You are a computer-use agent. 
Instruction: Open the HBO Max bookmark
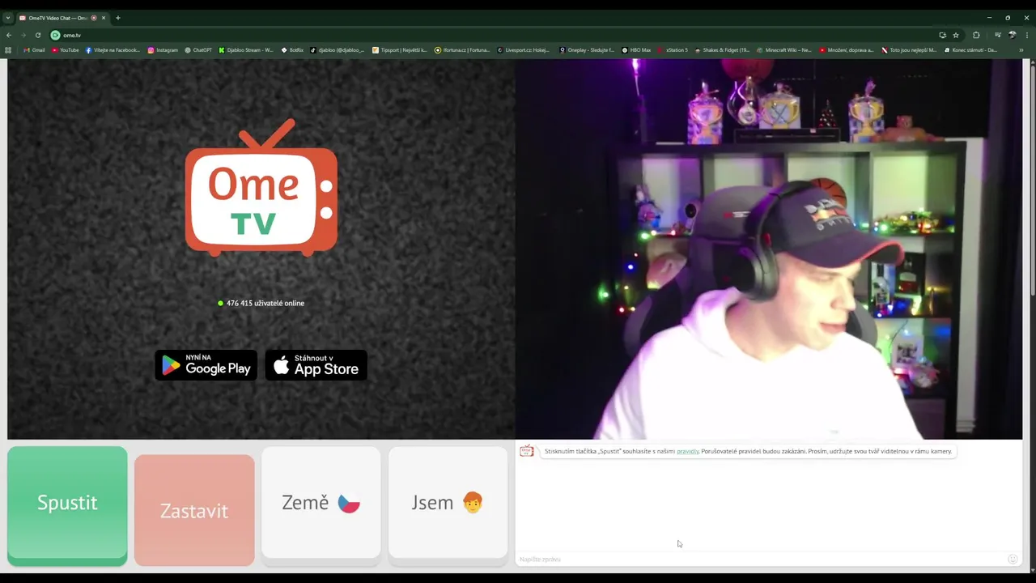[636, 50]
